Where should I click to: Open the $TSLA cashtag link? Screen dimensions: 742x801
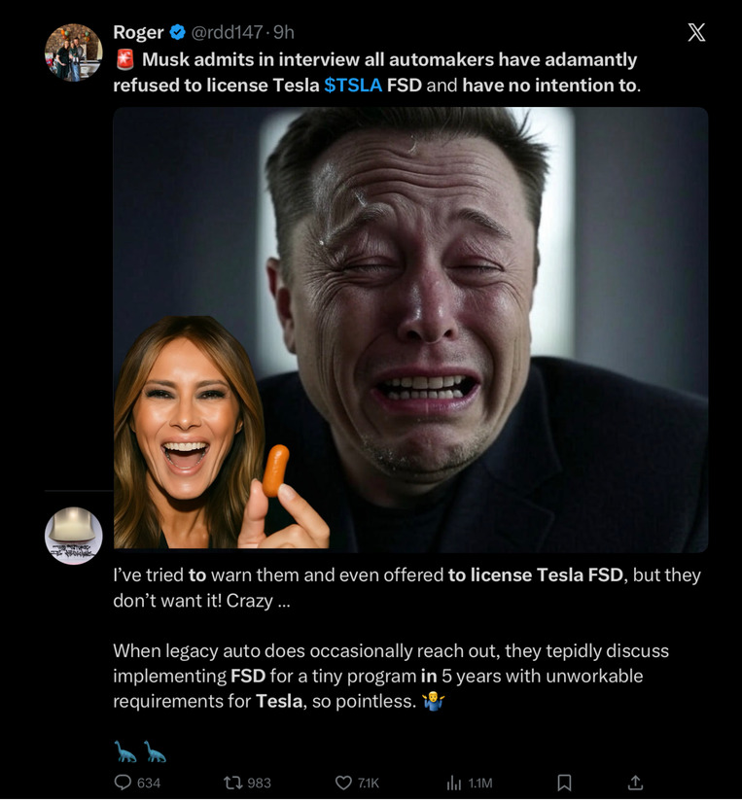pyautogui.click(x=353, y=86)
